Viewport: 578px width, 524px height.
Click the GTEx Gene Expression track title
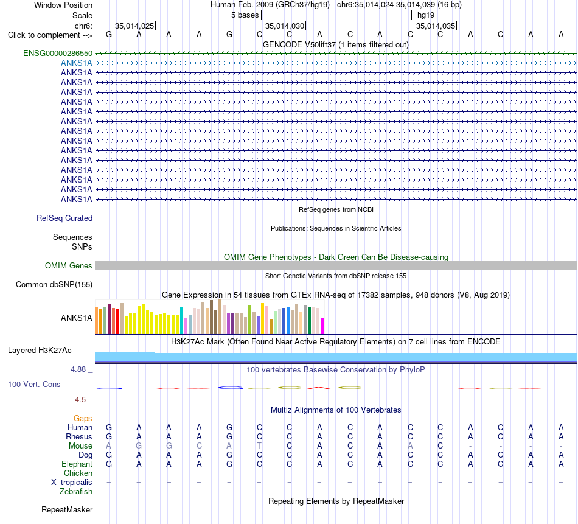(x=336, y=295)
